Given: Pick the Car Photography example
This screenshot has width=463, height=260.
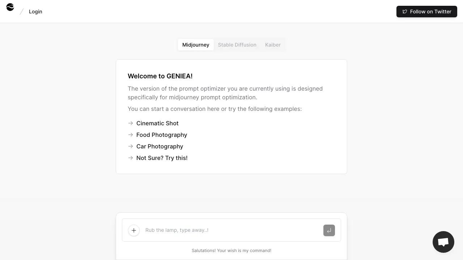Looking at the screenshot, I should pyautogui.click(x=160, y=146).
